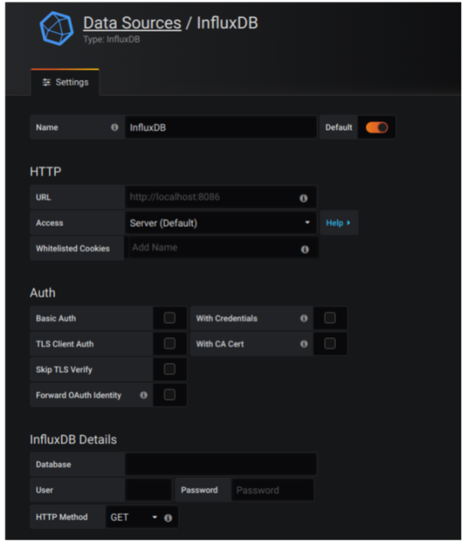This screenshot has height=548, width=466.
Task: Click the Password input field
Action: tap(272, 490)
